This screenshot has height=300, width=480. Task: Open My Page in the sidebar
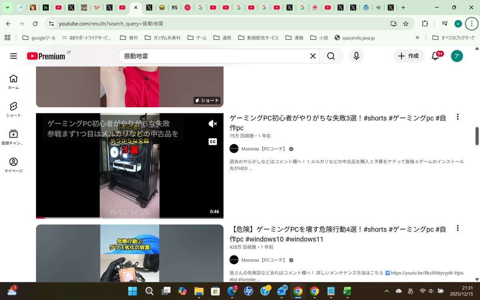[14, 165]
